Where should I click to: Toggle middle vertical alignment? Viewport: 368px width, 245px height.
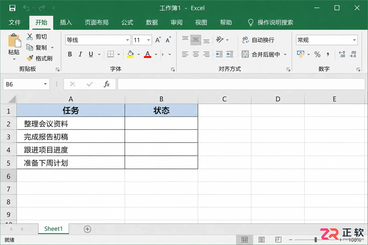[196, 40]
